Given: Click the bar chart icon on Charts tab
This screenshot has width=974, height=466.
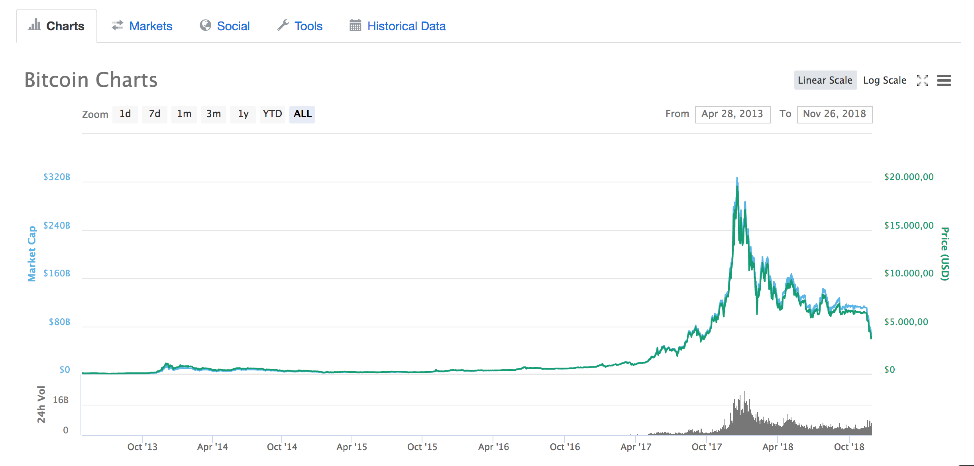Looking at the screenshot, I should tap(34, 25).
